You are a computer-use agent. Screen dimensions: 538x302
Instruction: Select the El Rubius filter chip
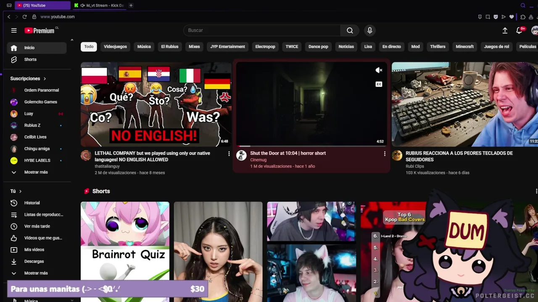coord(170,47)
